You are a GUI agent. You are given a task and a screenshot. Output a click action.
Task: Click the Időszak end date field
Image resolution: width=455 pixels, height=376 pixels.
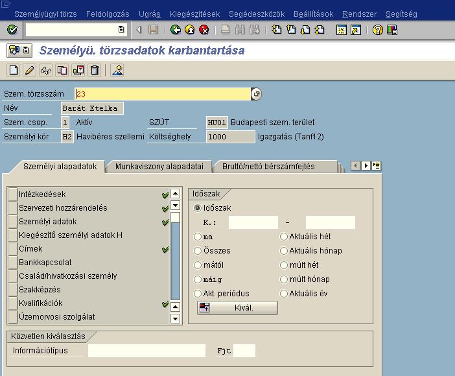pyautogui.click(x=331, y=222)
